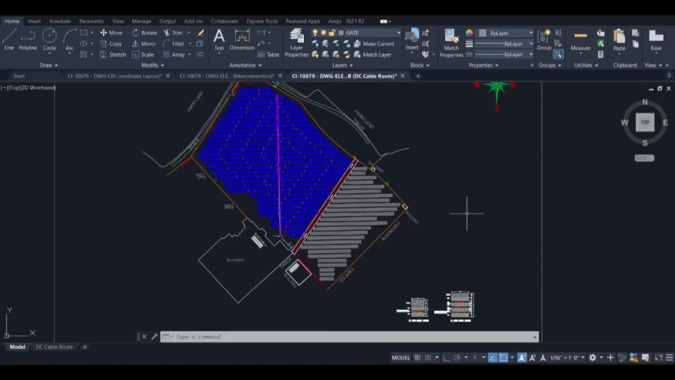
Task: Click the Erase tool icon
Action: pos(200,32)
